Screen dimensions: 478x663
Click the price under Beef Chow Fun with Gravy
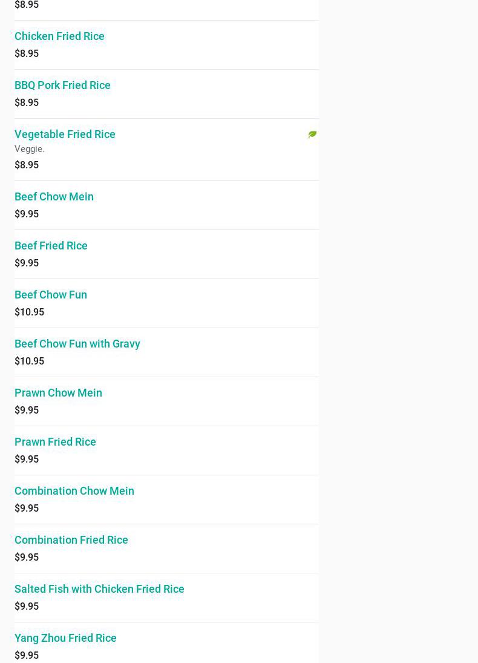[29, 361]
